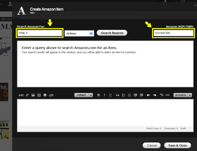
Task: Create a bulleted list
Action: point(124,95)
